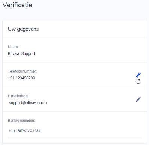Select the bank account NL11BITVAVO1234
Screen dimensions: 149x145
pyautogui.click(x=25, y=131)
